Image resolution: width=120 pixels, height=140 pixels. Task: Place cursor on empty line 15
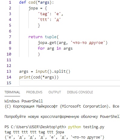69,83
